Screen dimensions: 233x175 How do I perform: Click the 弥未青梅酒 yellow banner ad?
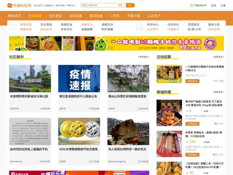(116, 43)
